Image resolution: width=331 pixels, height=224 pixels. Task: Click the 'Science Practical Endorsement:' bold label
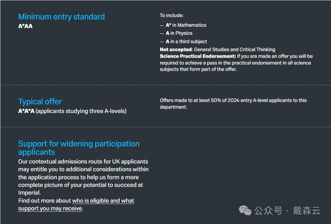198,56
